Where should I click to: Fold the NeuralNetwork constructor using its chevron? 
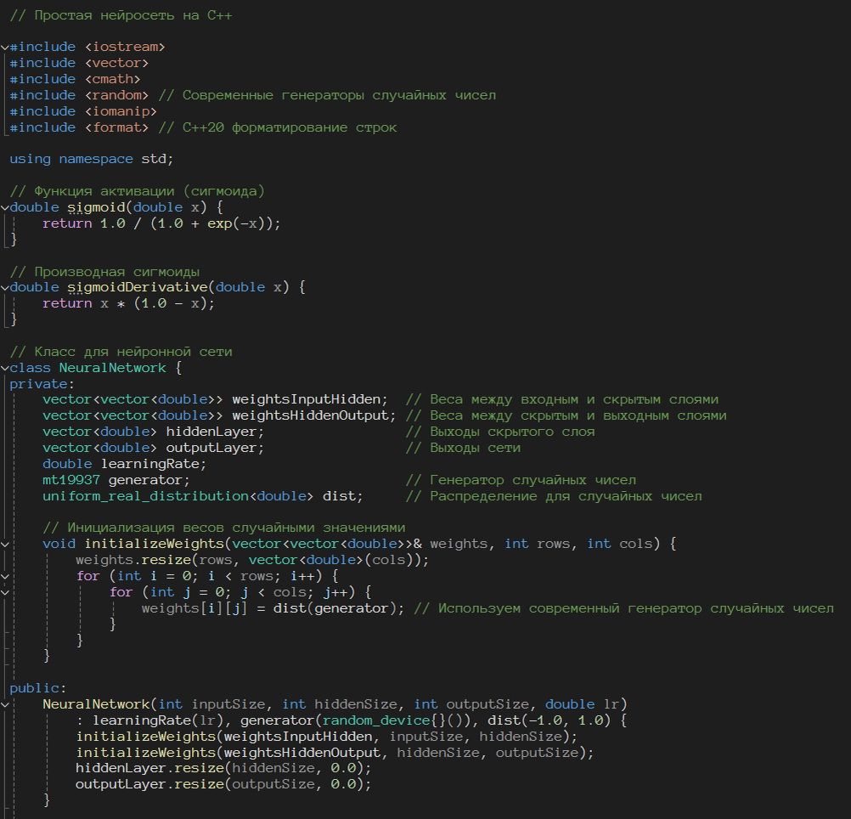click(5, 704)
